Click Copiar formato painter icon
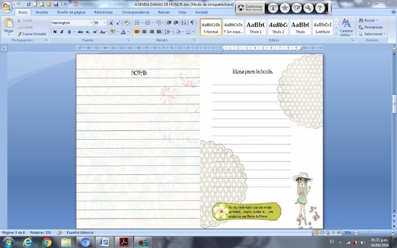The height and width of the screenshot is (248, 397). [x=32, y=34]
